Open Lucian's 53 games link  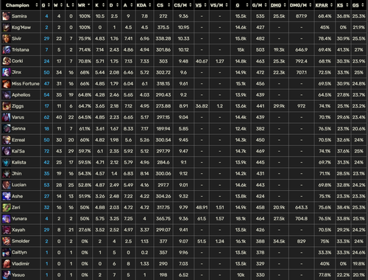coord(46,185)
